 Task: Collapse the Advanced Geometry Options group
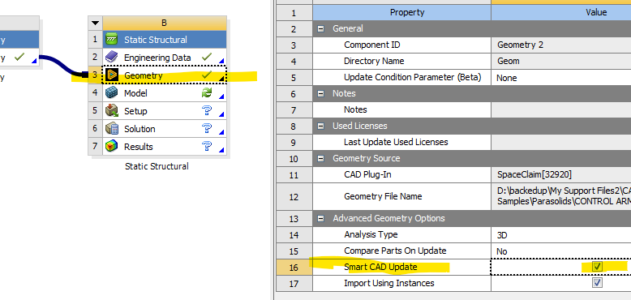(320, 219)
